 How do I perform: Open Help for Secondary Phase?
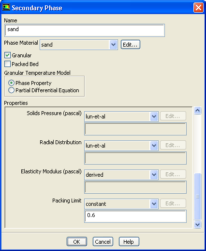tap(129, 242)
